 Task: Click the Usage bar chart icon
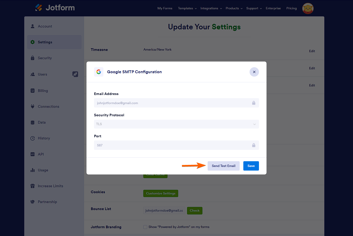pyautogui.click(x=33, y=170)
